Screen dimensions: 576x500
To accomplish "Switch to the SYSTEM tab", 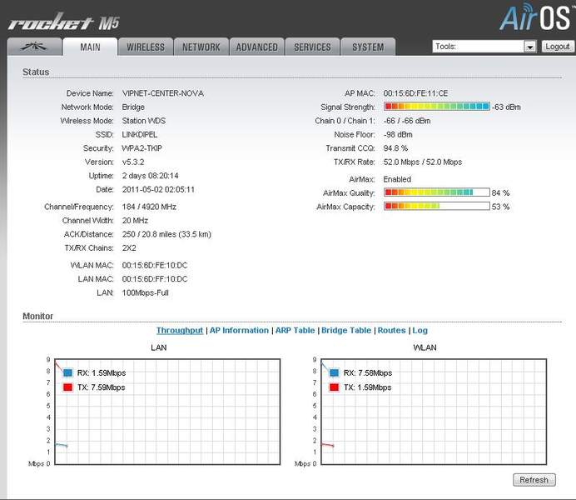I will pyautogui.click(x=368, y=47).
